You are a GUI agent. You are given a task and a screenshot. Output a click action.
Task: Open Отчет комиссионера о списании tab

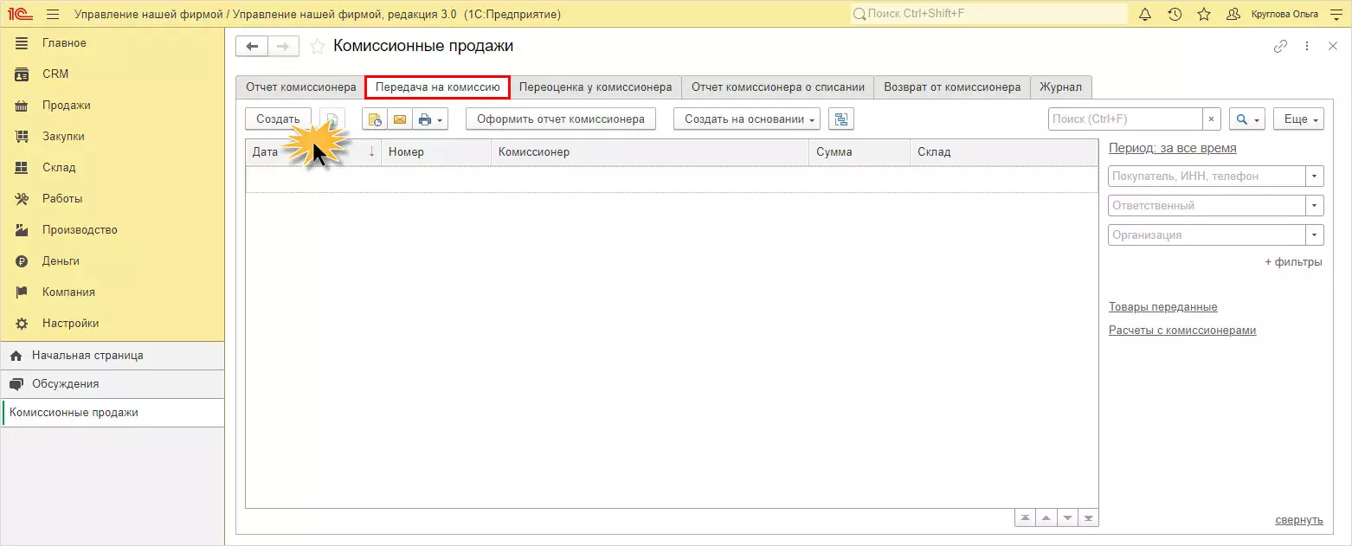pos(778,87)
